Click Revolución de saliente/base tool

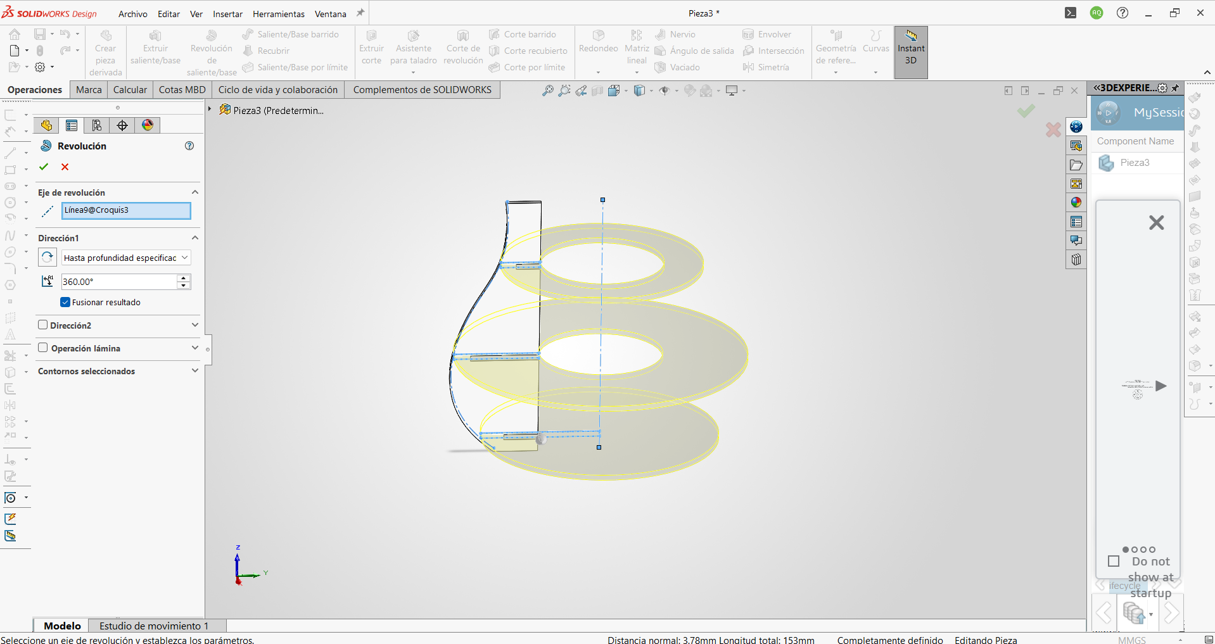(212, 53)
